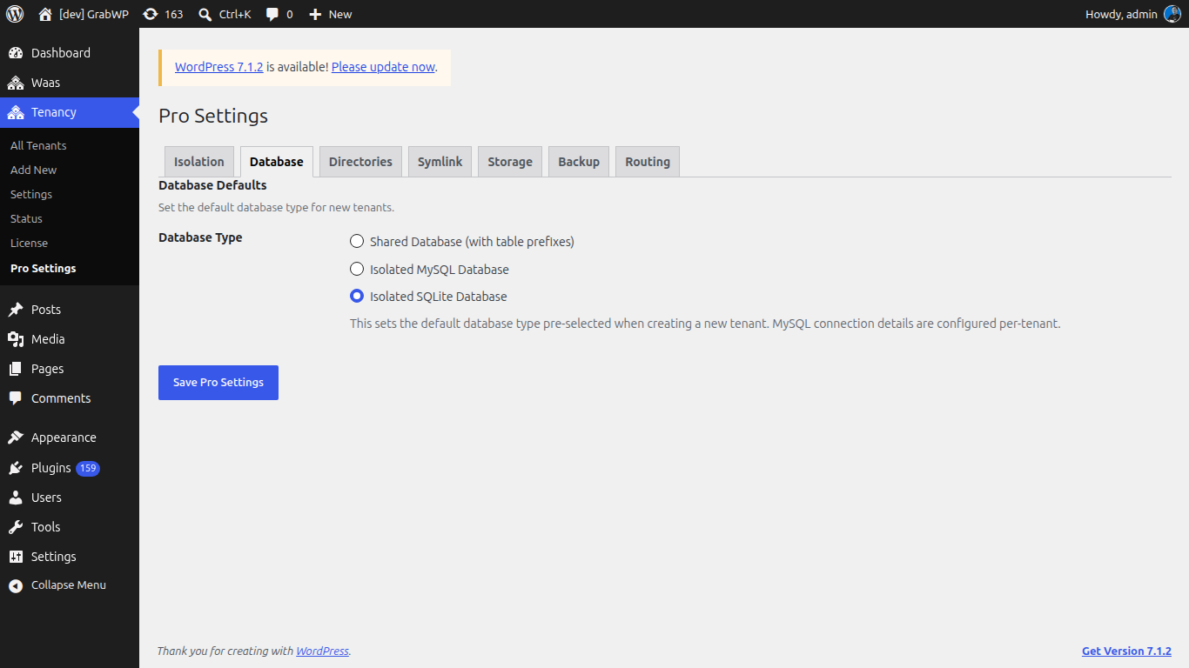1189x668 pixels.
Task: Click the Posts pushpin icon
Action: pyautogui.click(x=16, y=310)
